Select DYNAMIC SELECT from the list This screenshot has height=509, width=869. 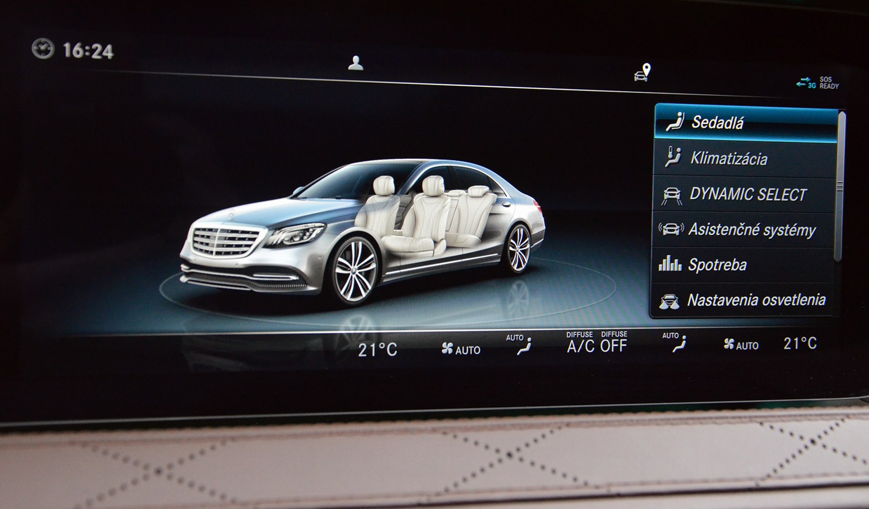pos(744,195)
